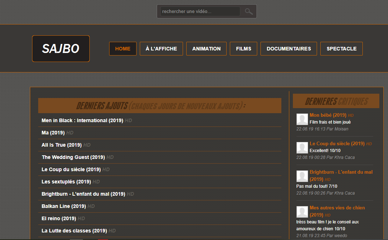
Task: Open the FILMS category
Action: pos(244,49)
